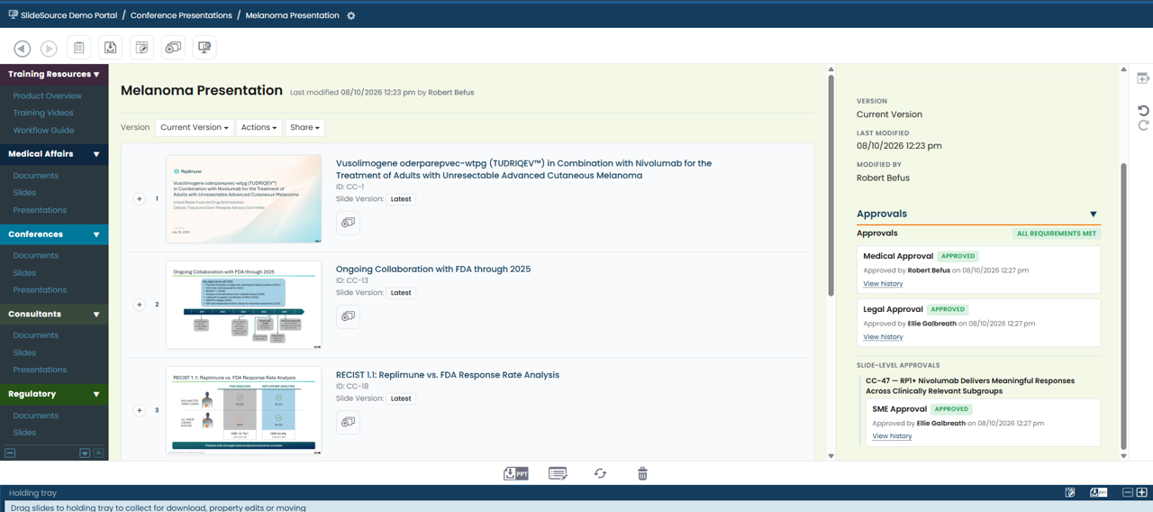Open Workflow Guide in sidebar
1153x512 pixels.
coord(43,130)
